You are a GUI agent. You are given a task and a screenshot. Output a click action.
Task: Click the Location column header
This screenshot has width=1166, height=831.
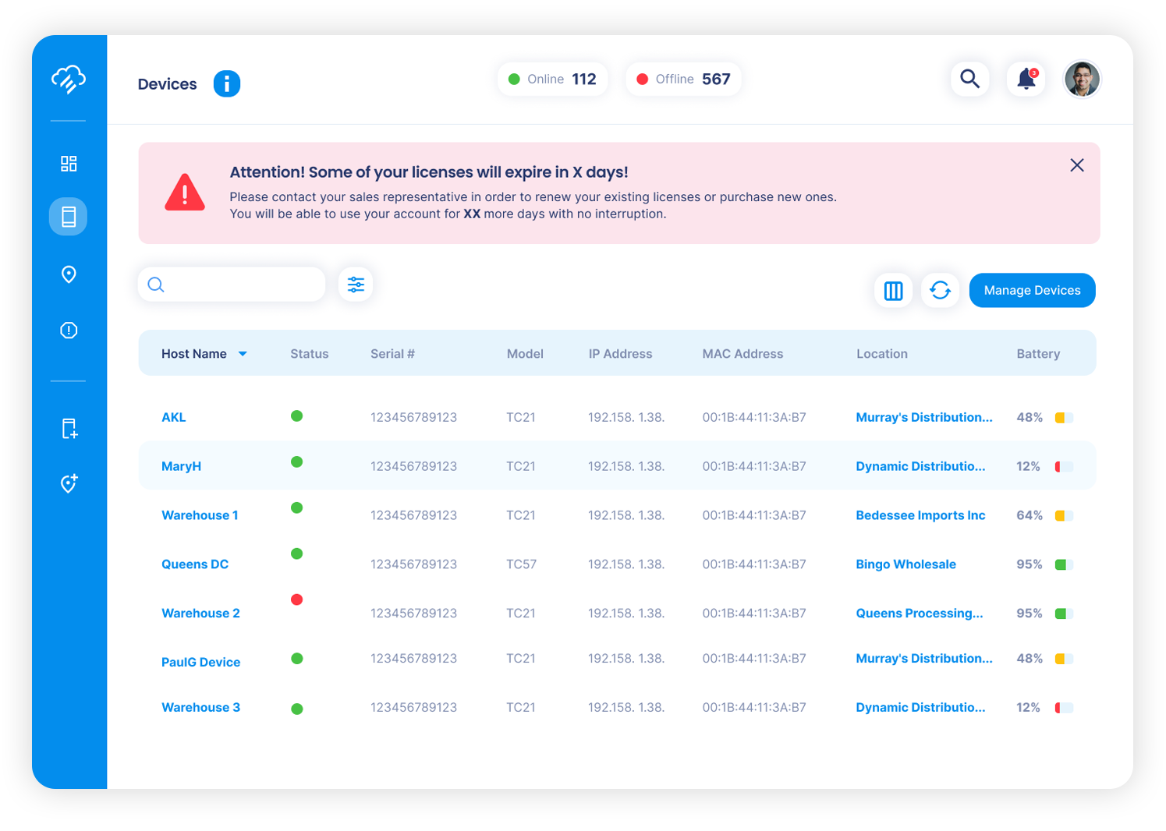click(882, 354)
